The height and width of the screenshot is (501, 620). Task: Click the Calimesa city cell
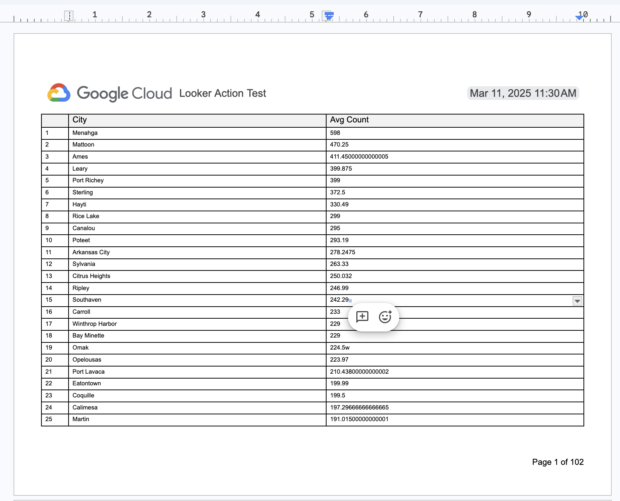pyautogui.click(x=197, y=408)
